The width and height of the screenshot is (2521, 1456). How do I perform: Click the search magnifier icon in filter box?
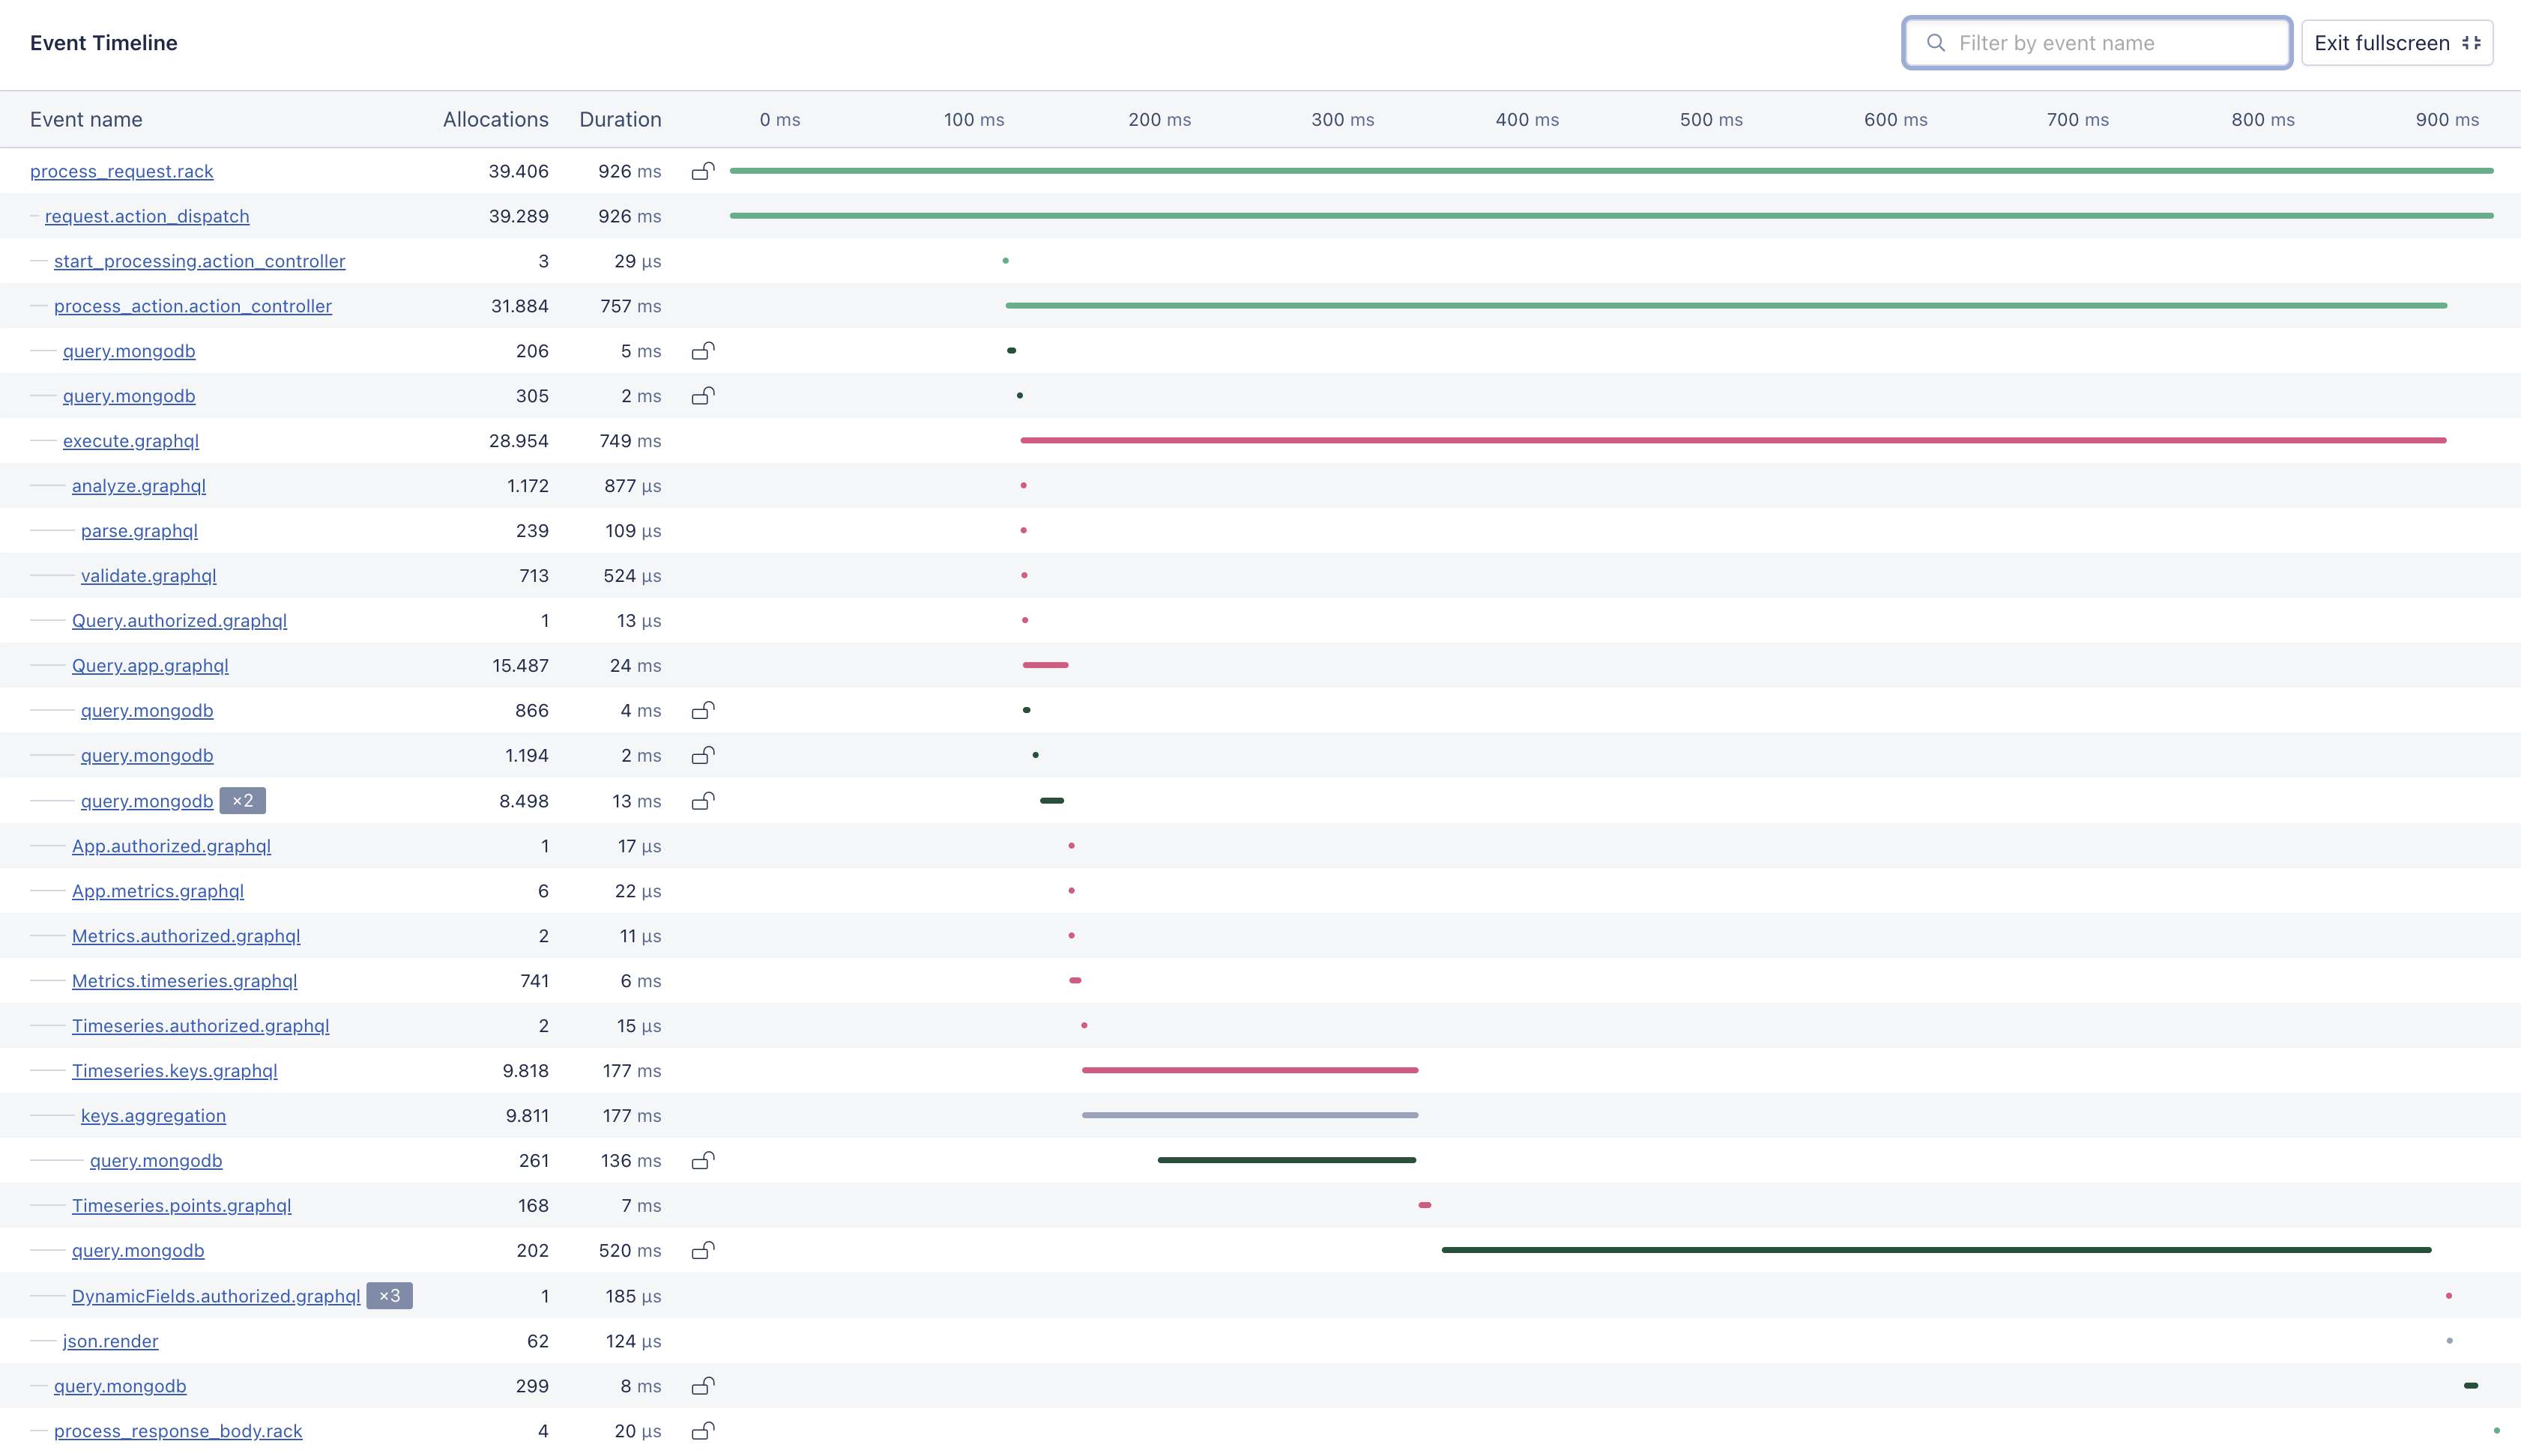1935,43
